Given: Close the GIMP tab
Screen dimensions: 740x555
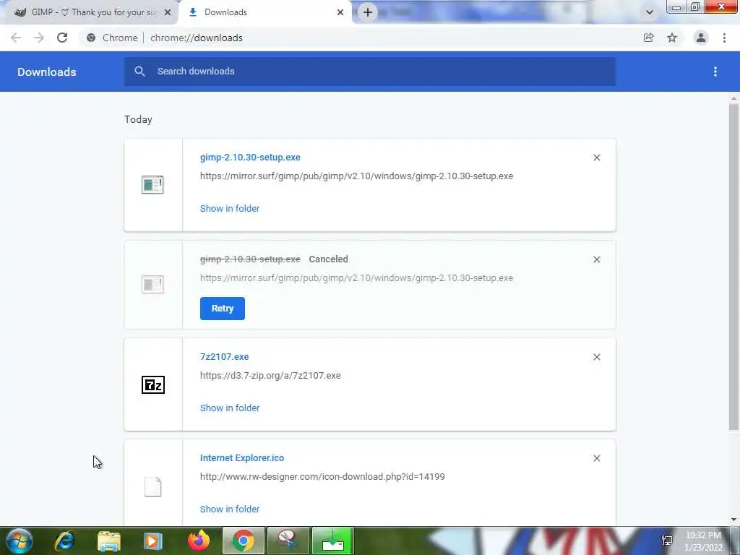Looking at the screenshot, I should [168, 12].
